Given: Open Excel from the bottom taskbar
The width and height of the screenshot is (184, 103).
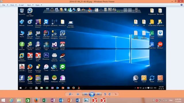Looking at the screenshot, I should click(x=45, y=100).
